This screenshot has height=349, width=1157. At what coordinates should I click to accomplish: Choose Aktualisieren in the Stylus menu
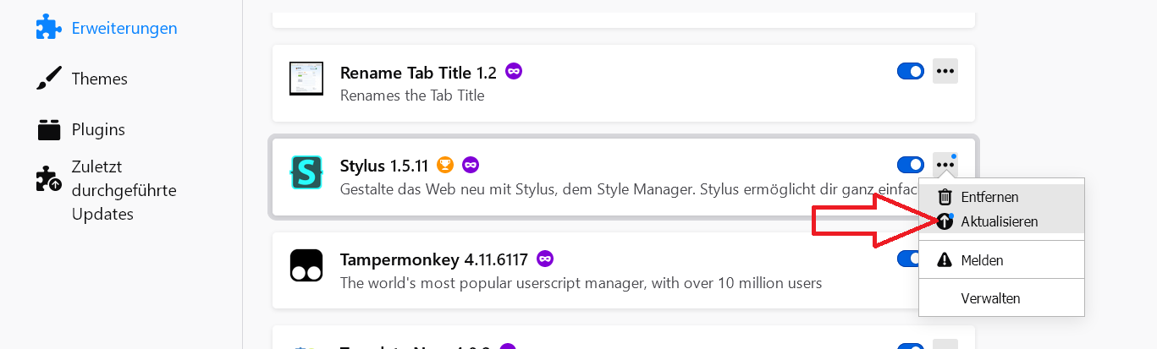(x=999, y=221)
